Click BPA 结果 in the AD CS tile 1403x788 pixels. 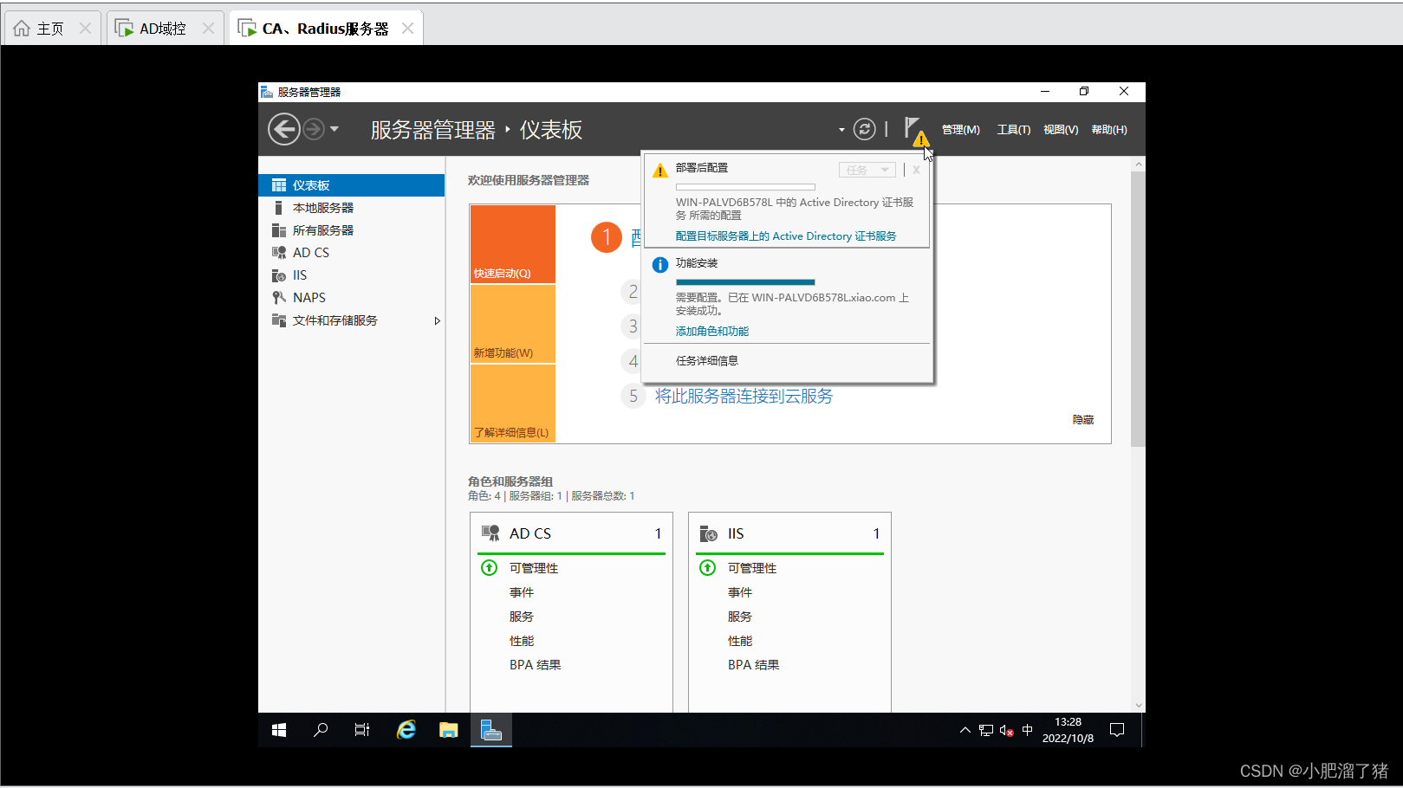point(536,665)
